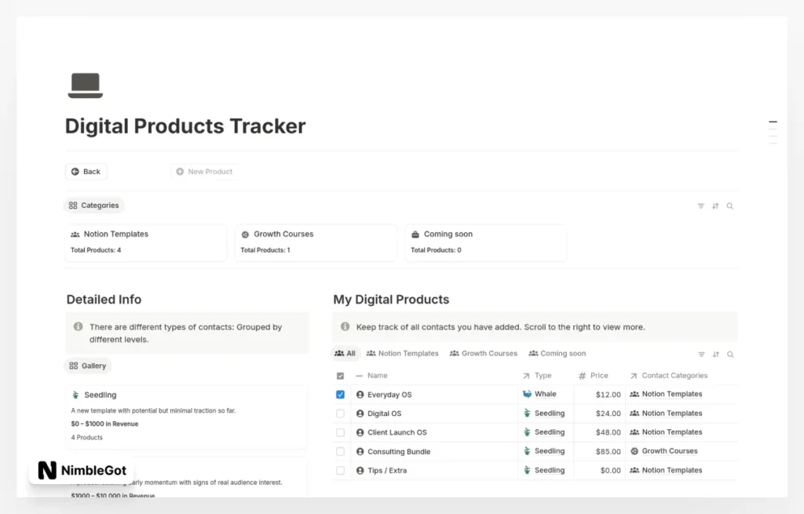The height and width of the screenshot is (514, 804).
Task: Check the Tips / Extra row checkbox
Action: pyautogui.click(x=341, y=470)
